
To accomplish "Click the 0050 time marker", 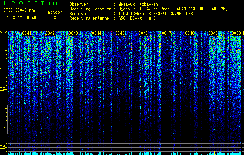I will coord(236,33).
